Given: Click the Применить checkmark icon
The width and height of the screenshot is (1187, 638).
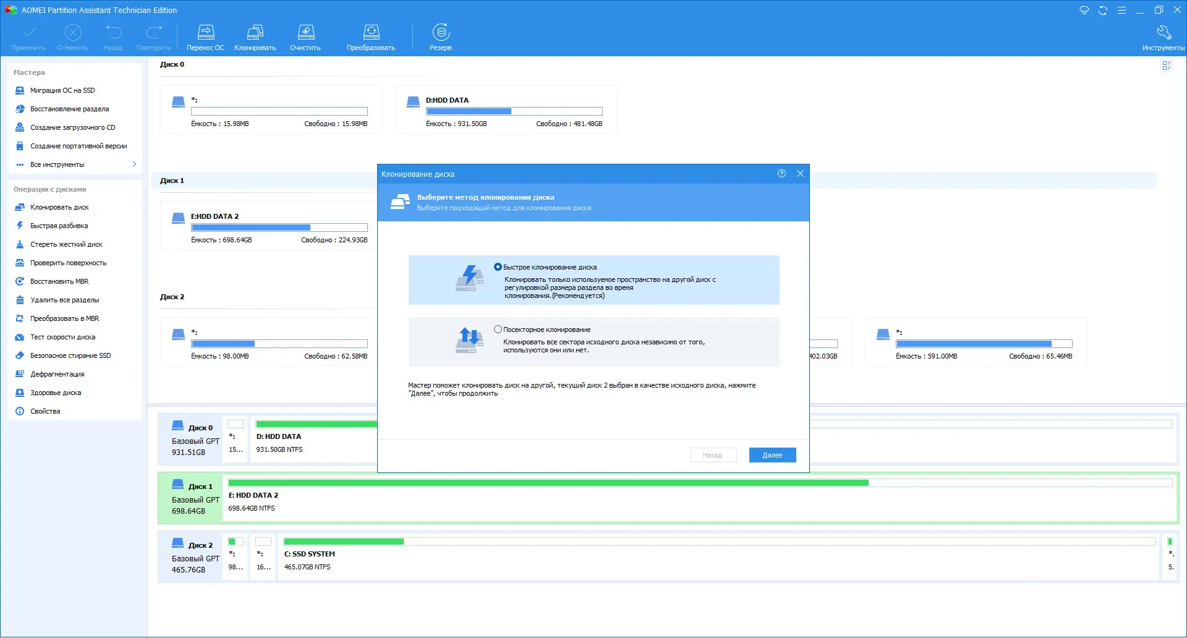Looking at the screenshot, I should tap(28, 38).
